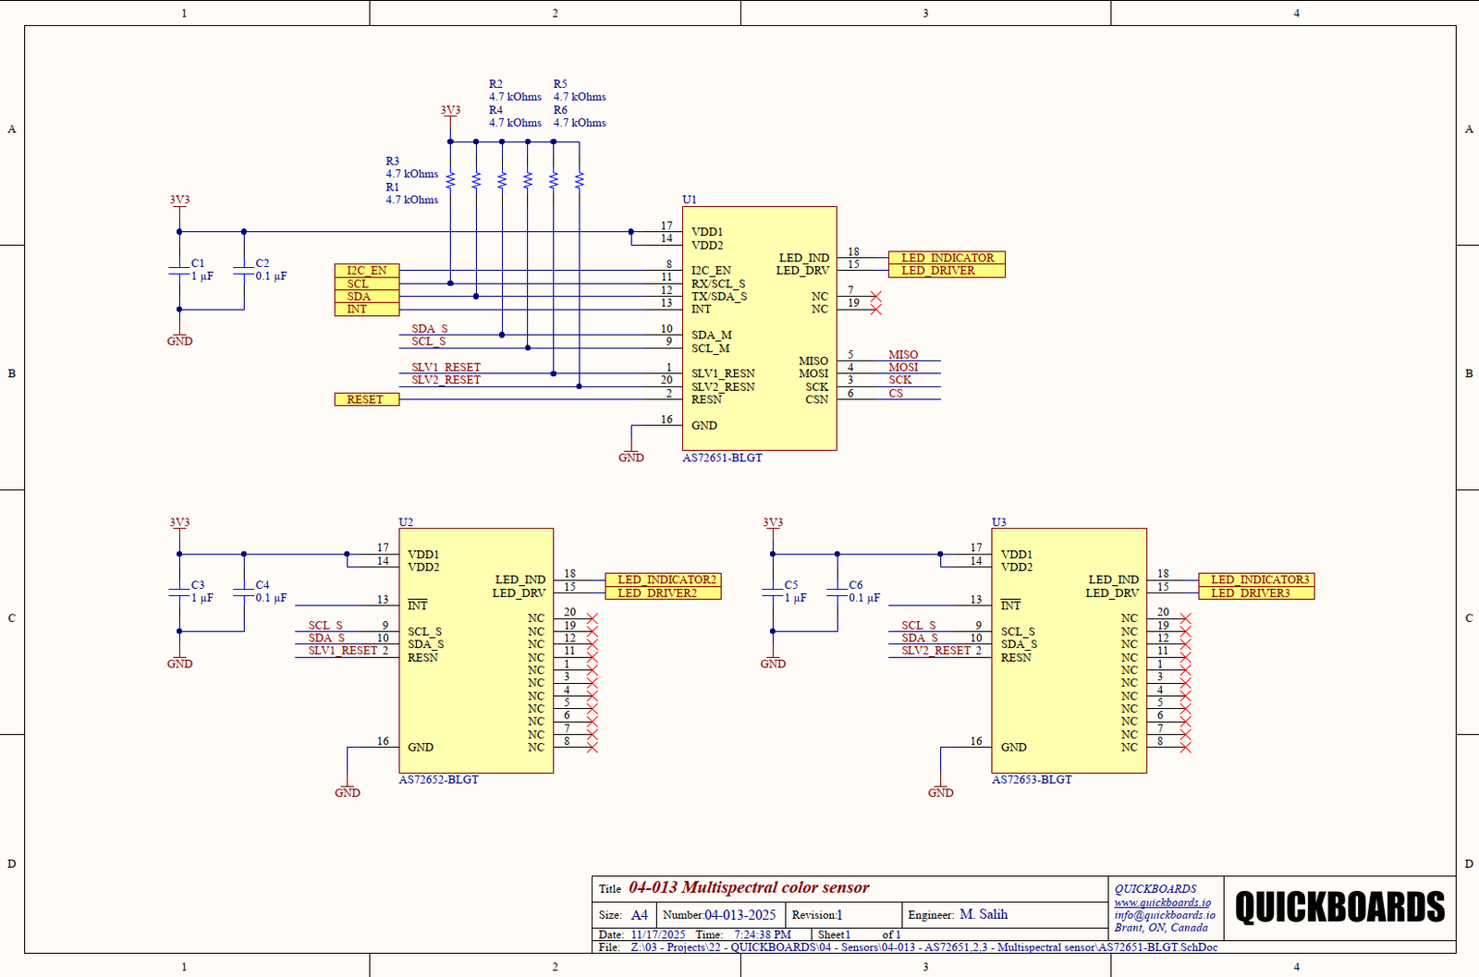Select capacitor C1 symbol

(179, 270)
